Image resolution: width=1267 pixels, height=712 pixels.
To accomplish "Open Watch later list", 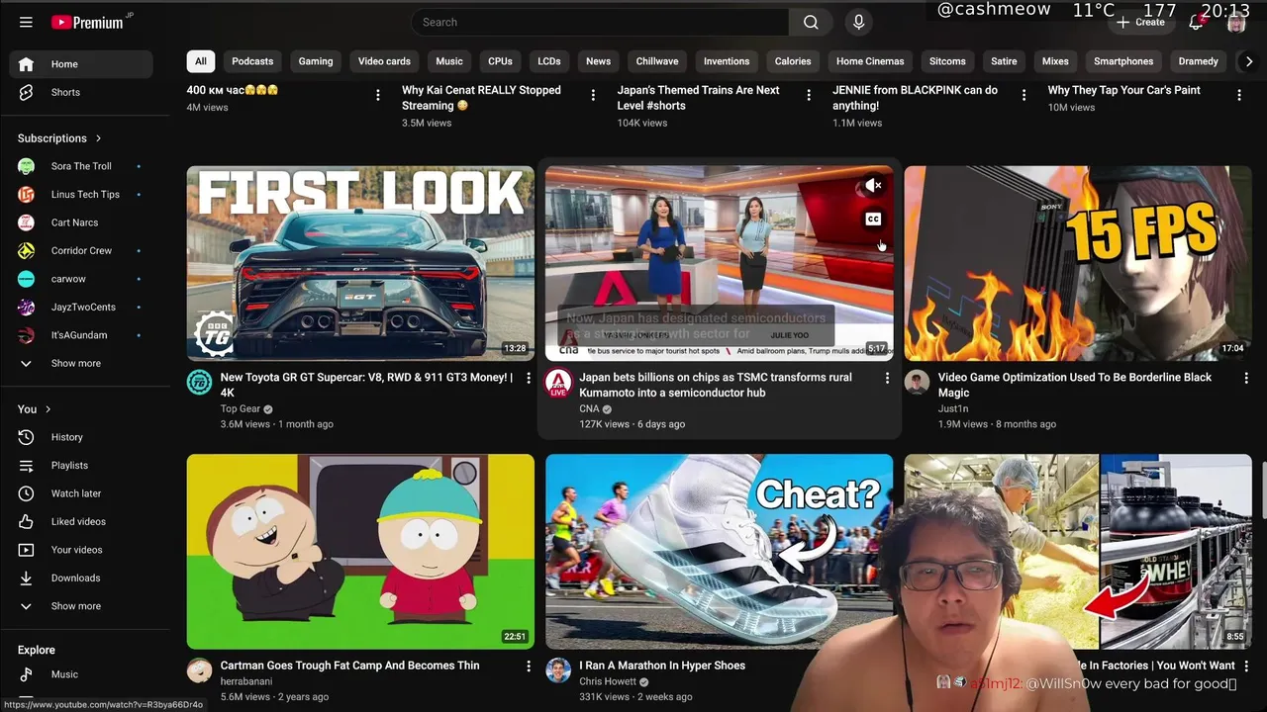I will [x=81, y=493].
